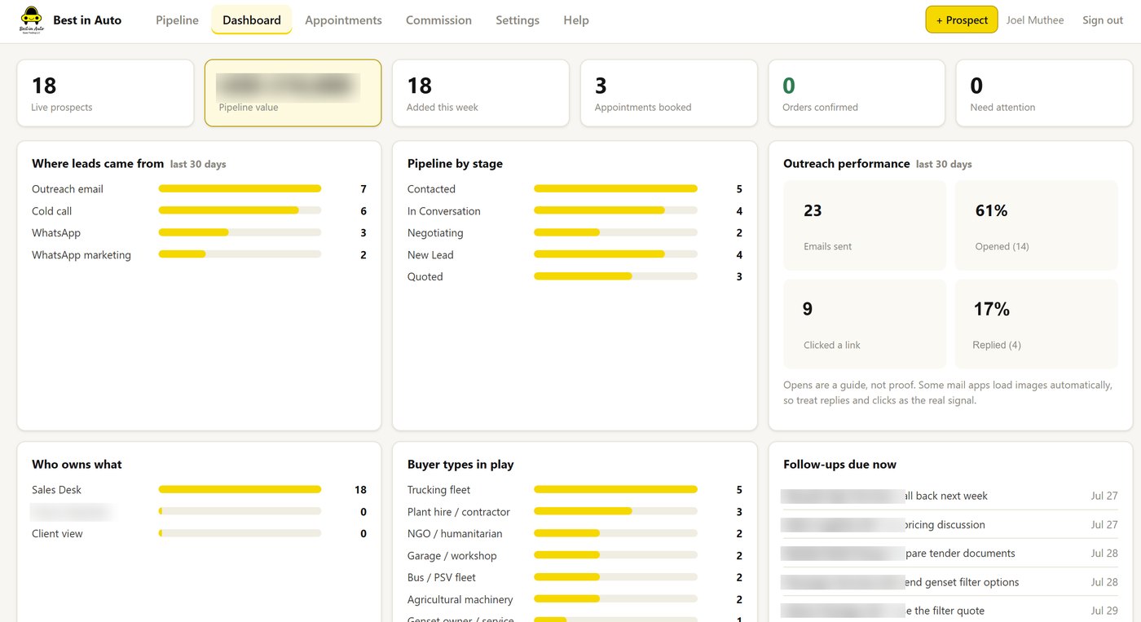Select the Dashboard tab

[252, 20]
